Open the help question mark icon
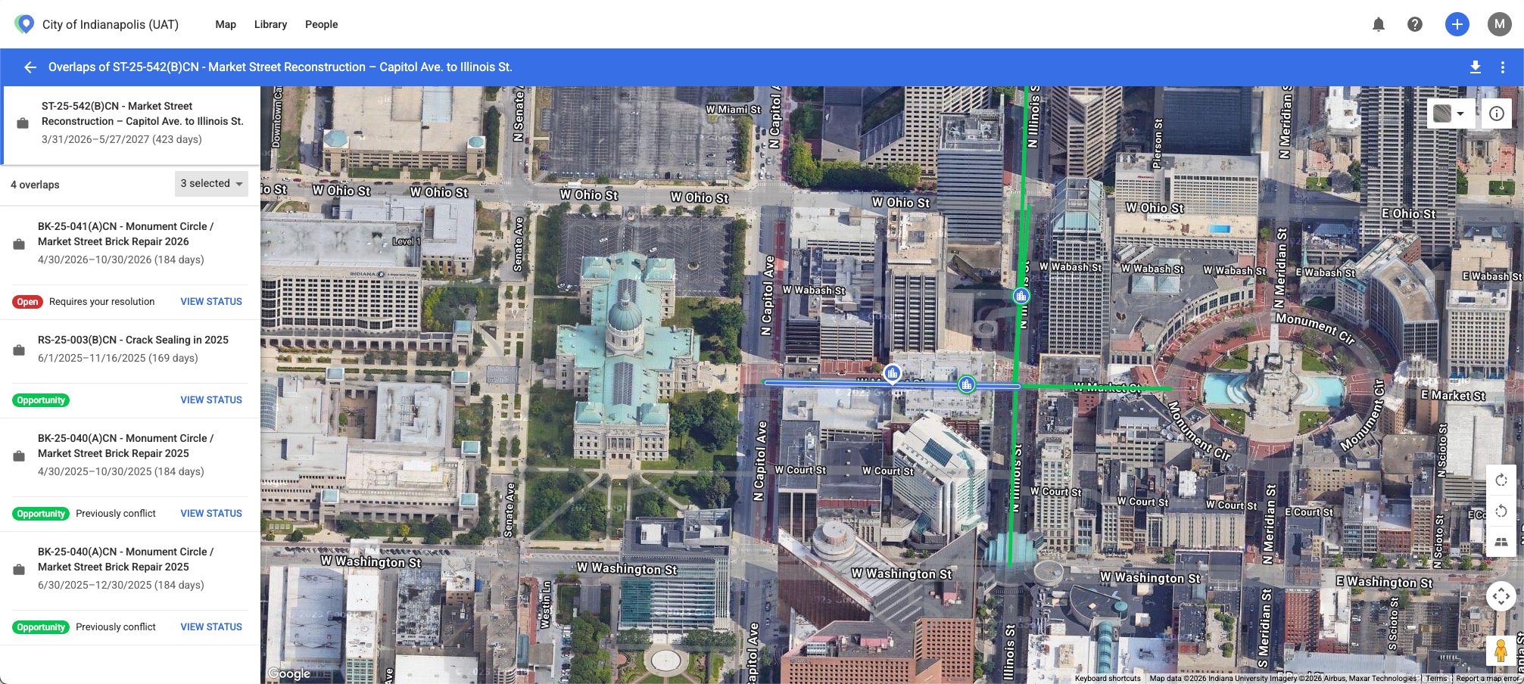Viewport: 1524px width, 684px height. [1414, 24]
